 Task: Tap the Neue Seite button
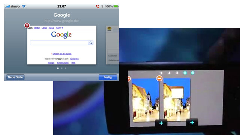click(x=15, y=77)
